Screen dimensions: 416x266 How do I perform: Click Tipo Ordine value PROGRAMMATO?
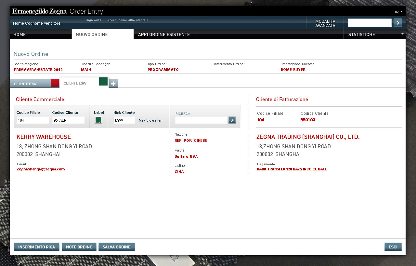(163, 70)
